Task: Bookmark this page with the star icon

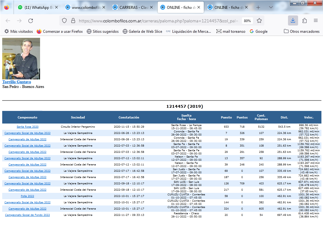Action: [259, 20]
